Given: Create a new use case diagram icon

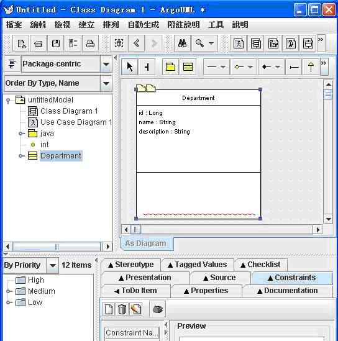Looking at the screenshot, I should (239, 43).
